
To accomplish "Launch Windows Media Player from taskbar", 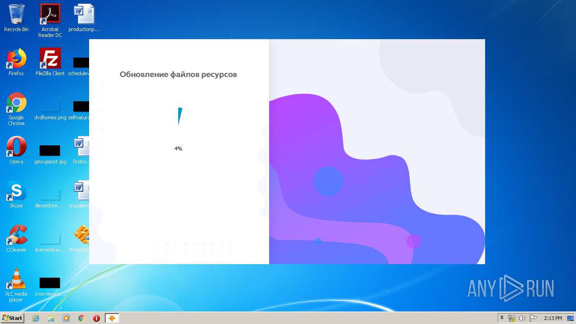I will (66, 318).
